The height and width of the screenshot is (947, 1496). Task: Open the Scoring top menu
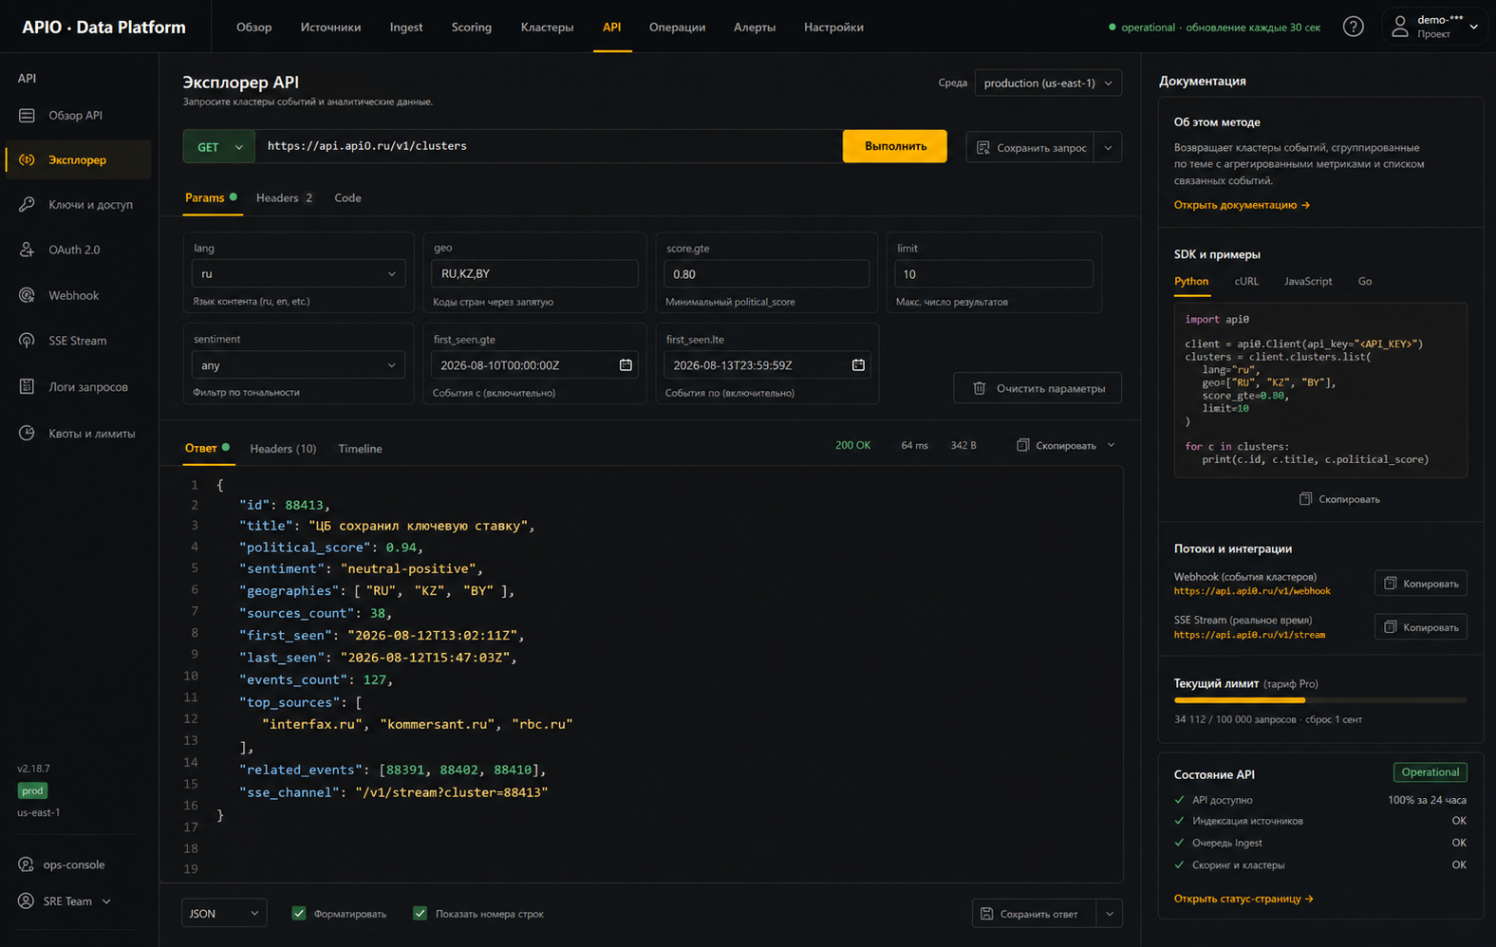472,28
